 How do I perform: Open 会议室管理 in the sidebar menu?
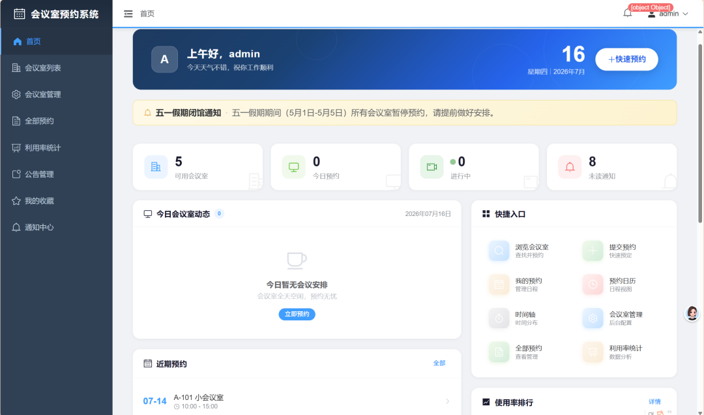(56, 95)
